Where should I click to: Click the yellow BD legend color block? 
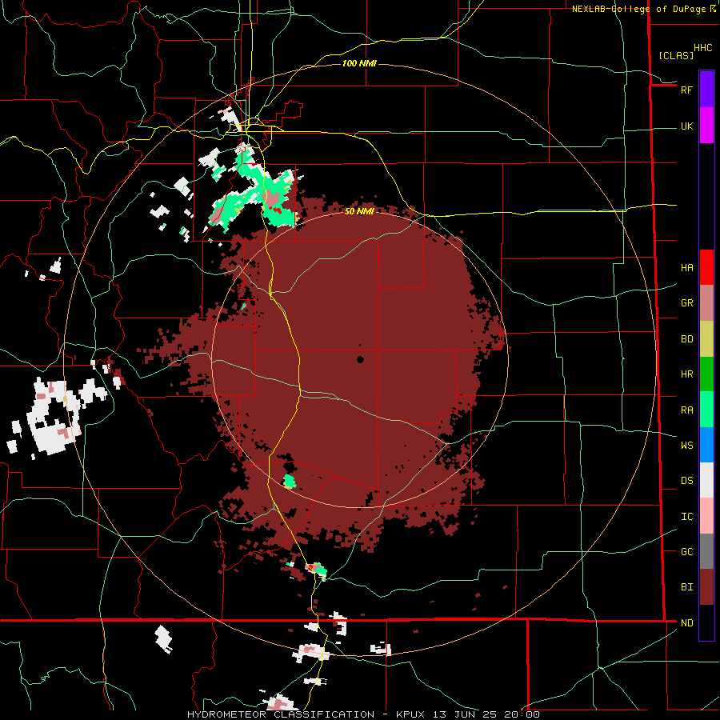[706, 339]
